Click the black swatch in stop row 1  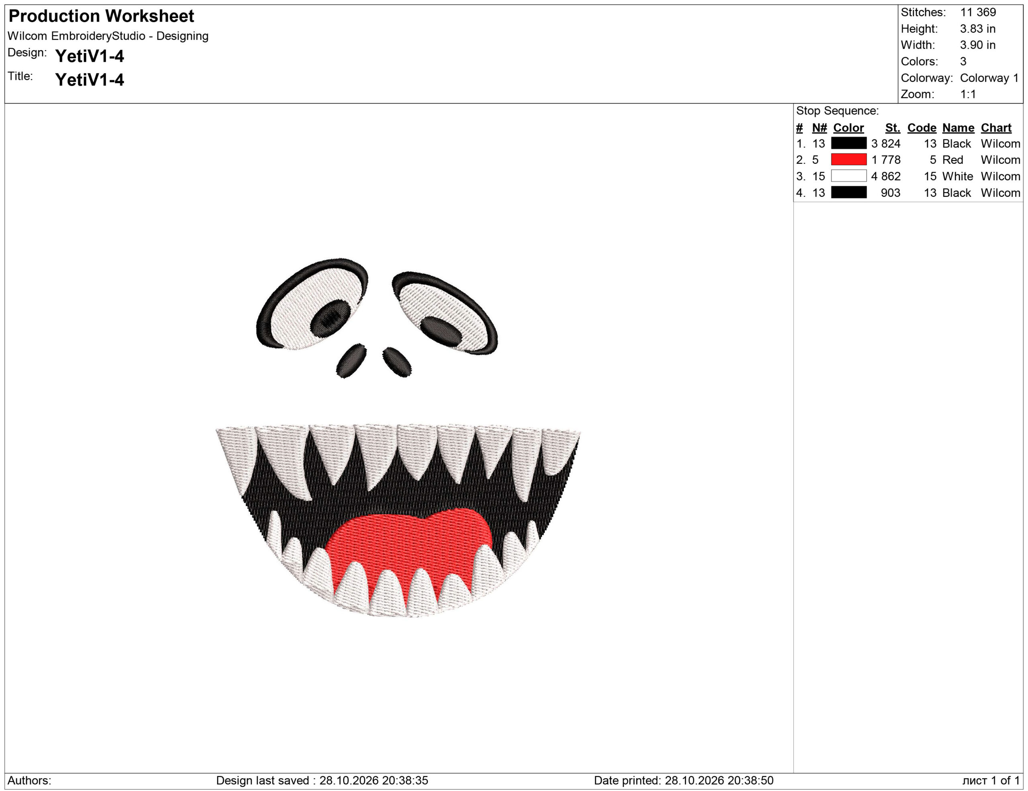point(849,143)
